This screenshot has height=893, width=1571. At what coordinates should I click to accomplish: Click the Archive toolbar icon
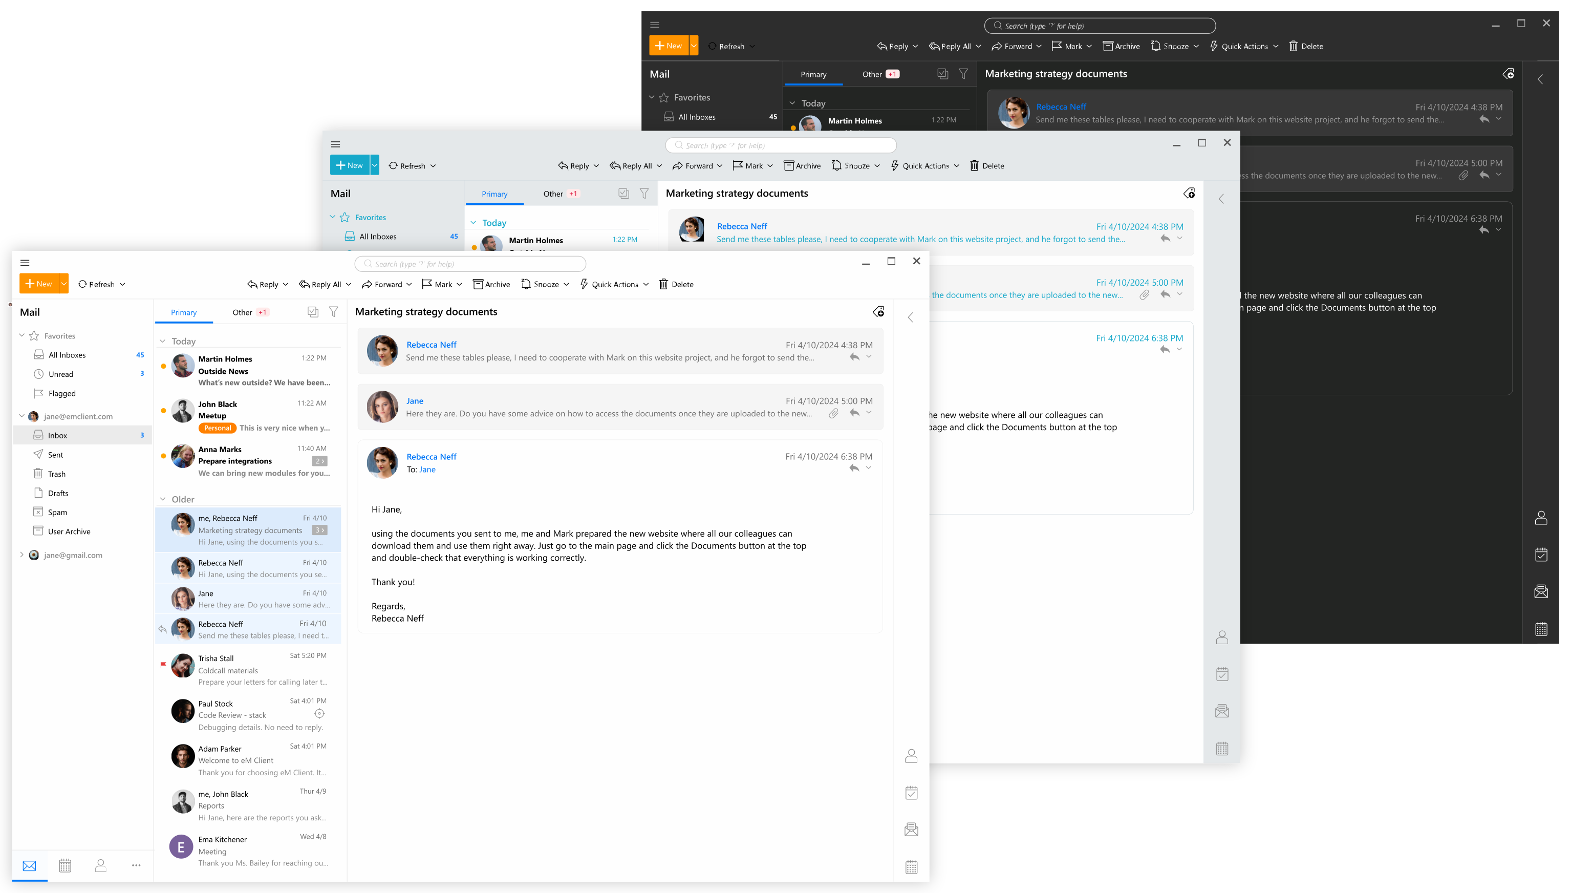(x=478, y=284)
